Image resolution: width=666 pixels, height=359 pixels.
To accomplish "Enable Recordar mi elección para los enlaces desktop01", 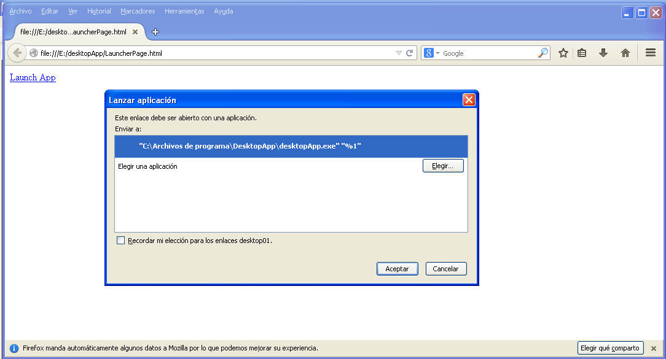I will (120, 240).
